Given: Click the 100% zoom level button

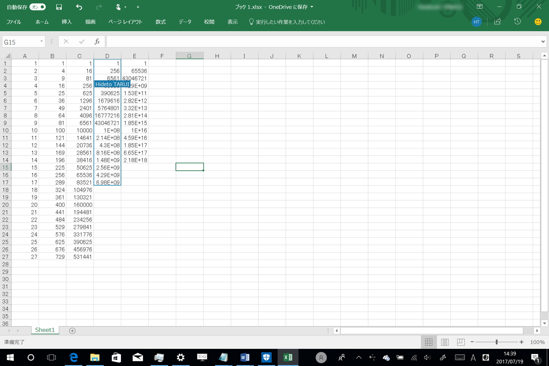Looking at the screenshot, I should point(537,342).
